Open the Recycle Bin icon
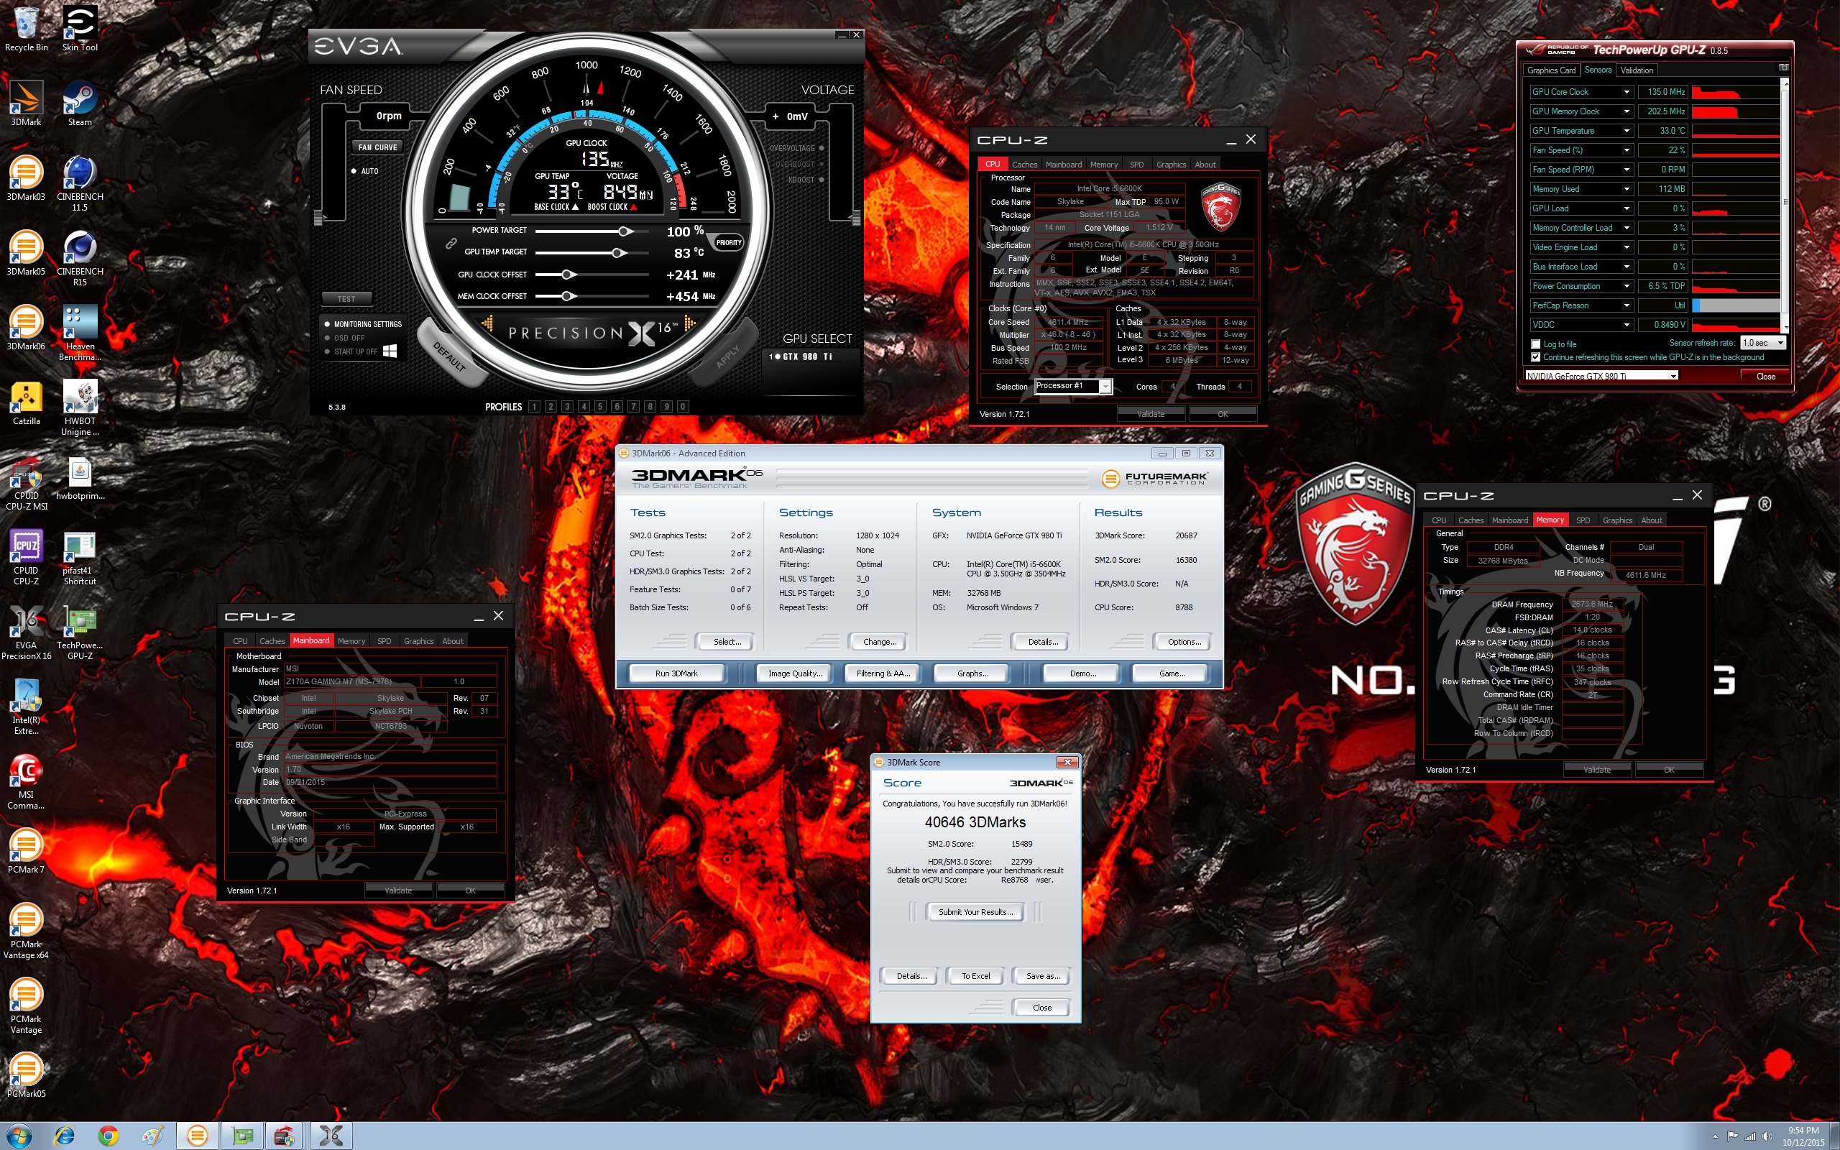 (26, 29)
